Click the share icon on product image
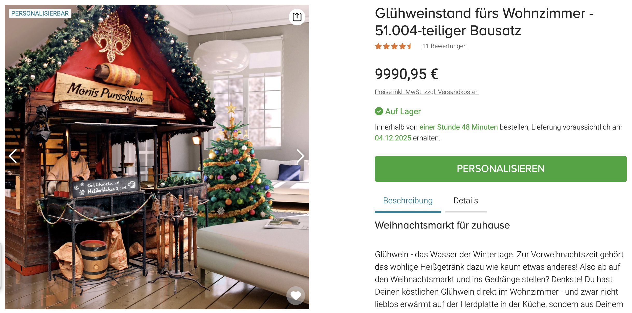Viewport: 632px width, 313px height. pyautogui.click(x=297, y=17)
